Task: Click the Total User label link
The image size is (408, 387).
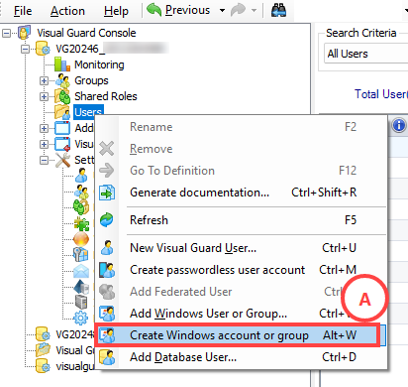Action: [x=381, y=94]
